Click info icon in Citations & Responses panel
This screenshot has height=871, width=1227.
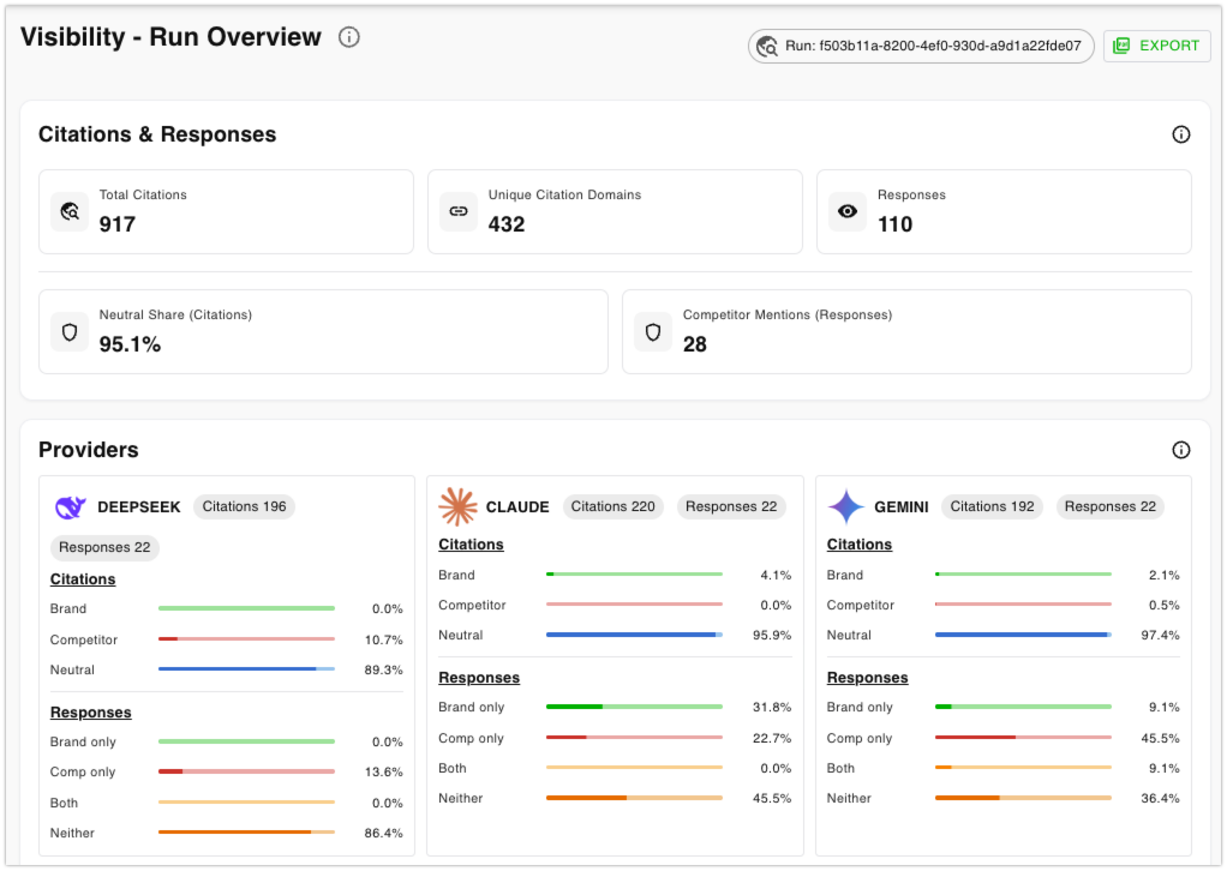1180,134
